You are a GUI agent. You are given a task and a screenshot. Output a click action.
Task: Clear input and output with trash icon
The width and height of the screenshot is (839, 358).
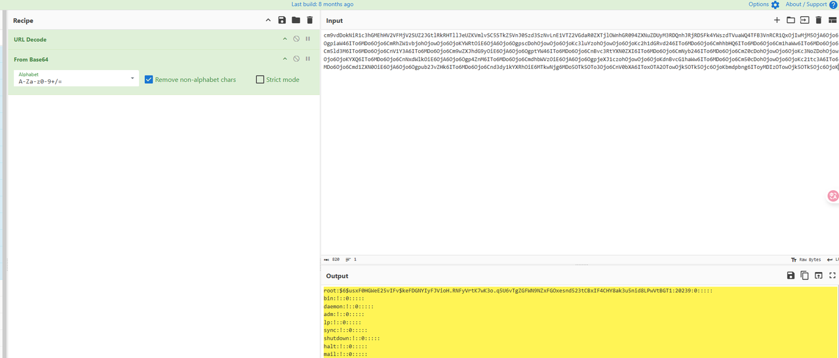tap(818, 20)
